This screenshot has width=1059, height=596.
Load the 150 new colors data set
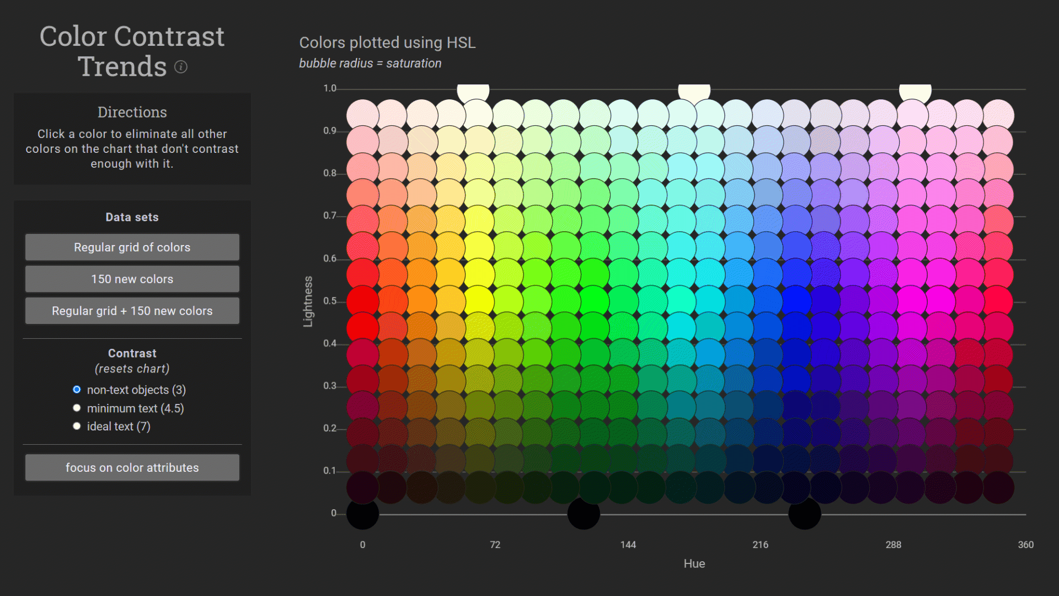132,279
